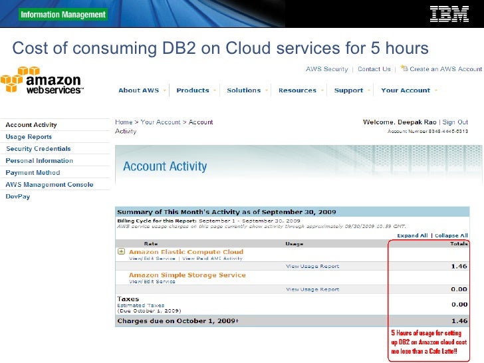The height and width of the screenshot is (363, 484).
Task: Open the Support menu
Action: point(348,90)
